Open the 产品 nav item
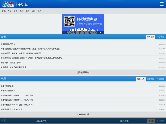Image resolution: width=166 pixels, height=124 pixels. point(9,11)
